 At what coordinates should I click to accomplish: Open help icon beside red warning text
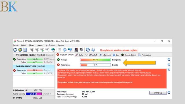[x=169, y=70]
